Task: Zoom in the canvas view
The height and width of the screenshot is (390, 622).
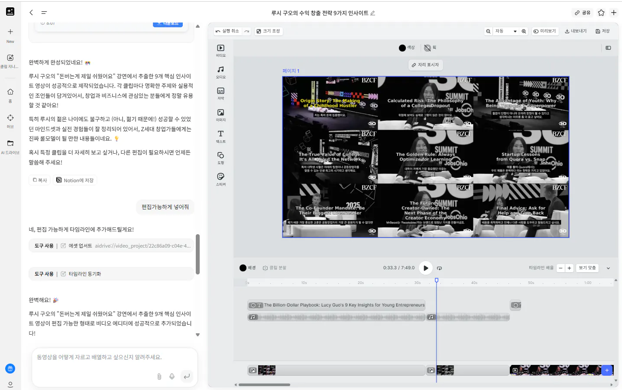Action: [524, 31]
